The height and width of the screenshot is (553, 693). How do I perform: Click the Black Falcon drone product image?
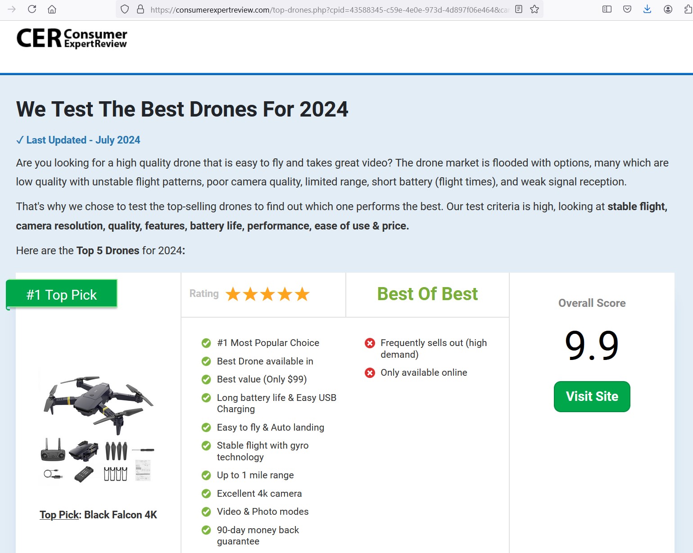(x=98, y=427)
